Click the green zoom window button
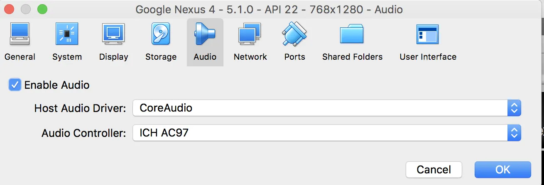Image resolution: width=544 pixels, height=185 pixels. point(42,9)
